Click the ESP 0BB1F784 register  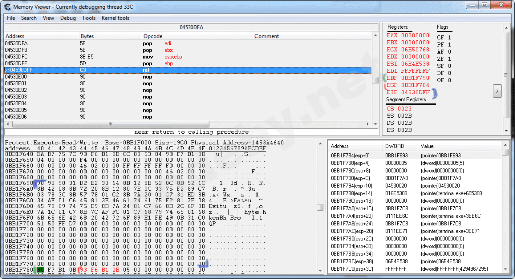point(408,85)
